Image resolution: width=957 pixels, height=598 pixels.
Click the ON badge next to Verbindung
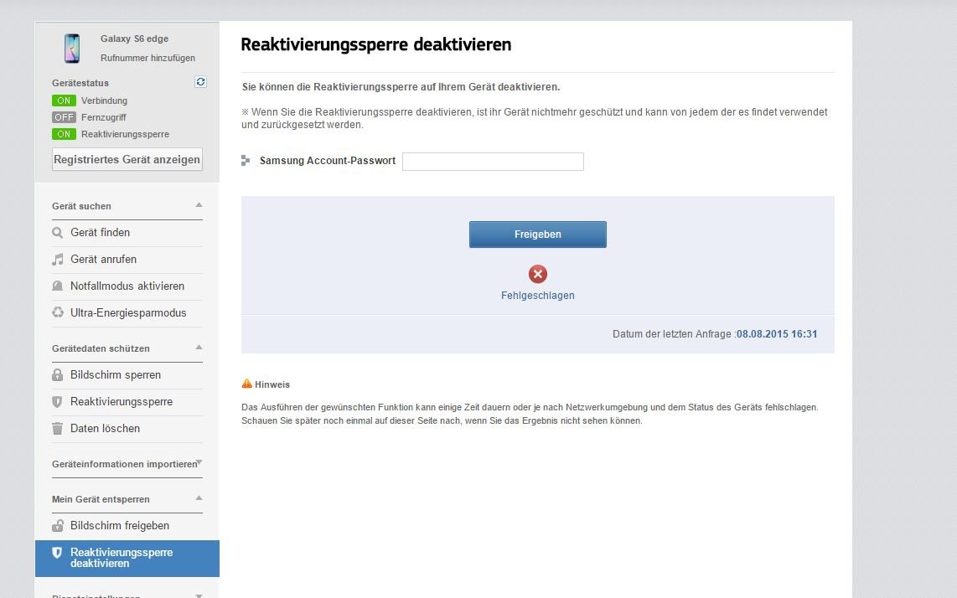64,101
